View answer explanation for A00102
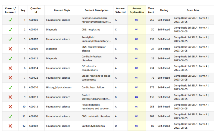This screenshot has width=216, height=136. pyautogui.click(x=137, y=126)
